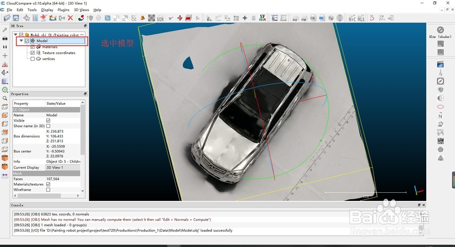Enable the Show name (in 3D) checkbox
Screen dimensions: 455x247
pyautogui.click(x=48, y=126)
